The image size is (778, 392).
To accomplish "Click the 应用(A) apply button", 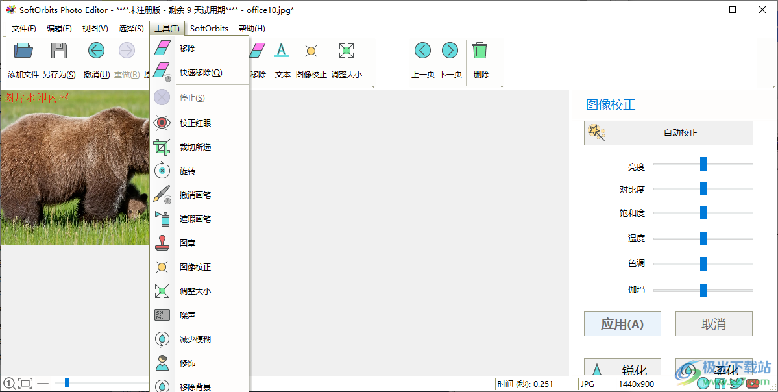I will click(x=622, y=323).
